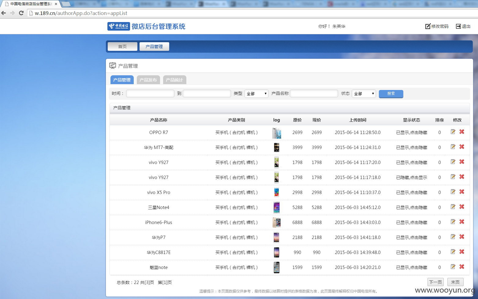The height and width of the screenshot is (299, 478).
Task: Focus the 产品名称 search field
Action: 314,93
